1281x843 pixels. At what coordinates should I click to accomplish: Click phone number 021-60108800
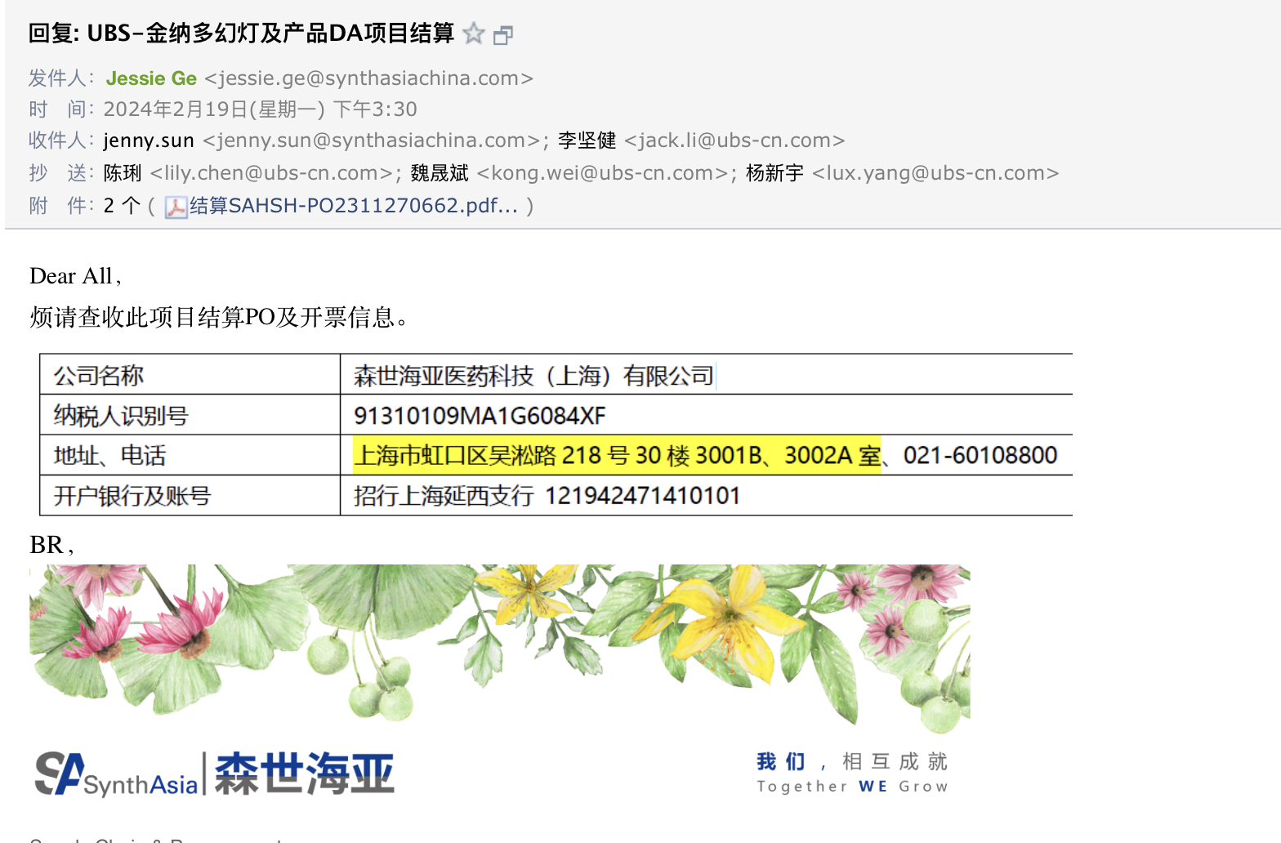tap(980, 455)
